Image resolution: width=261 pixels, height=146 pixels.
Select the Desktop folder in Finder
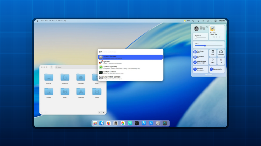(x=49, y=79)
